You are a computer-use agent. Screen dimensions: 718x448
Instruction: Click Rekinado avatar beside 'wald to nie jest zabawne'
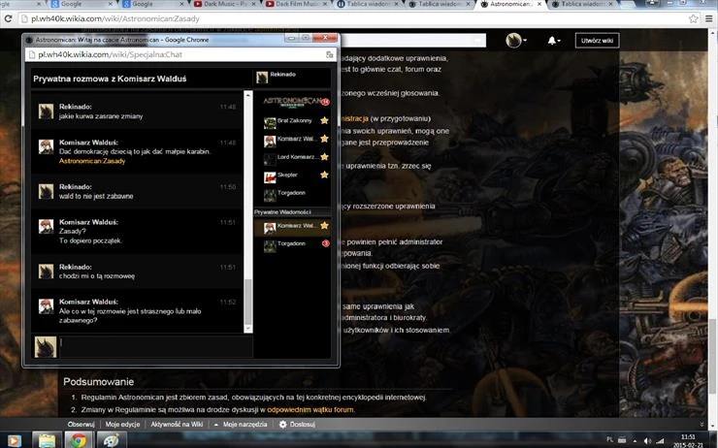point(46,192)
